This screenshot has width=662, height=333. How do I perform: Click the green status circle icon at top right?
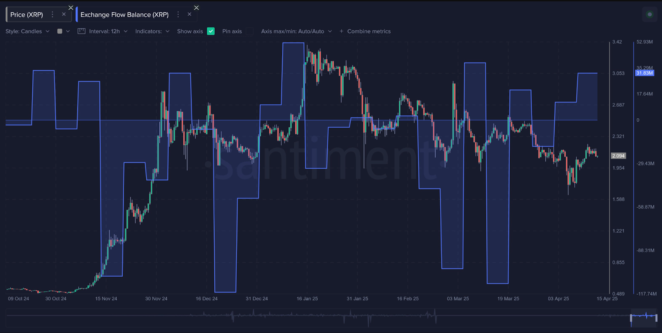pyautogui.click(x=650, y=14)
